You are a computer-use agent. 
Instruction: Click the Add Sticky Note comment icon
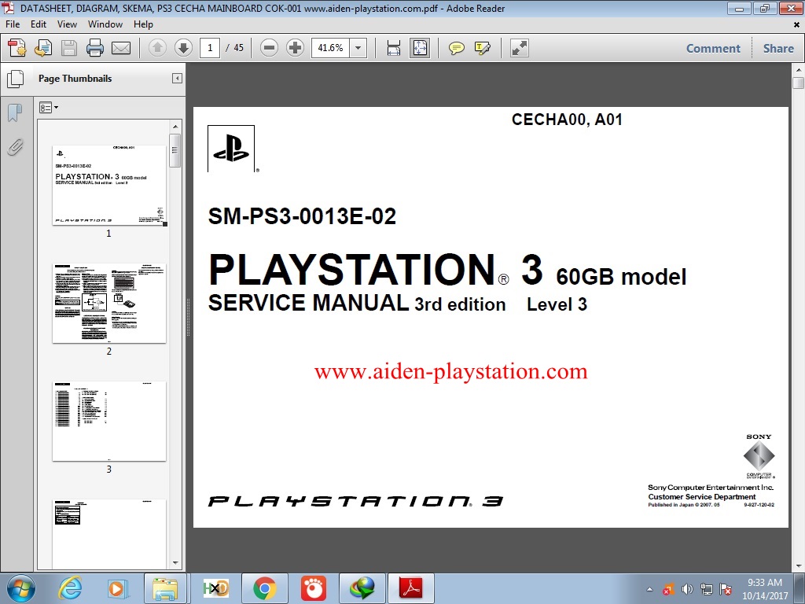click(455, 48)
